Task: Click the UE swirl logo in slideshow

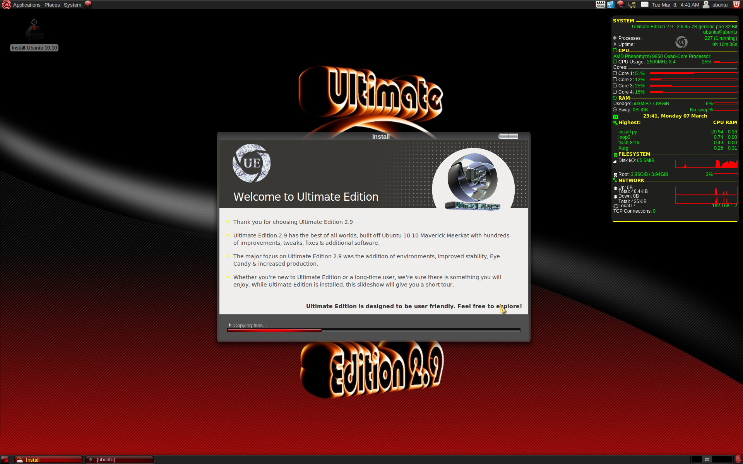Action: click(x=252, y=163)
